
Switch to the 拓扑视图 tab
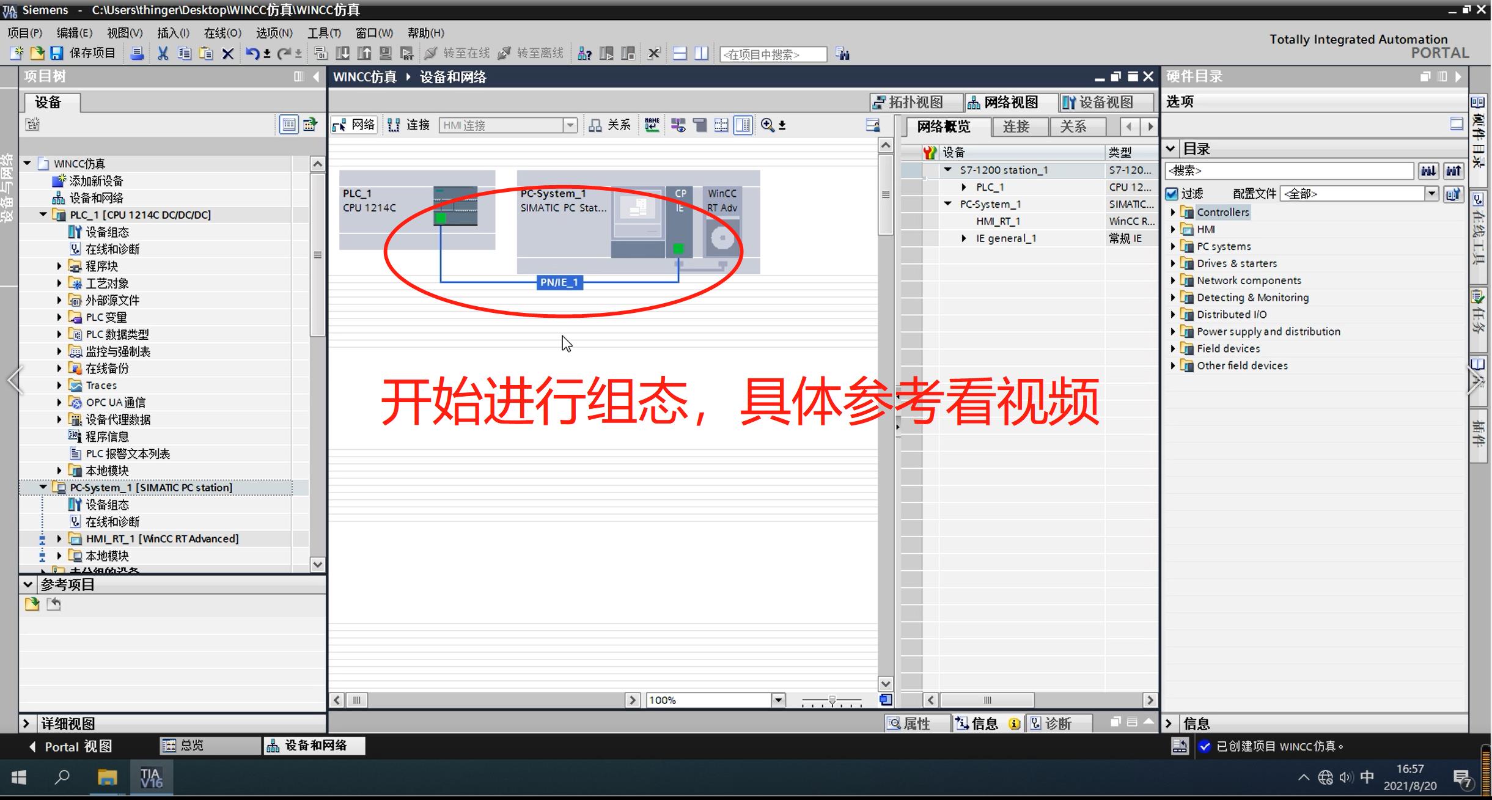[x=915, y=102]
